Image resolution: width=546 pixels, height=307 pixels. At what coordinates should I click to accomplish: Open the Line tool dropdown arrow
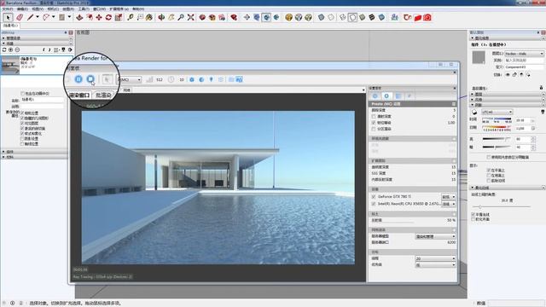38,17
